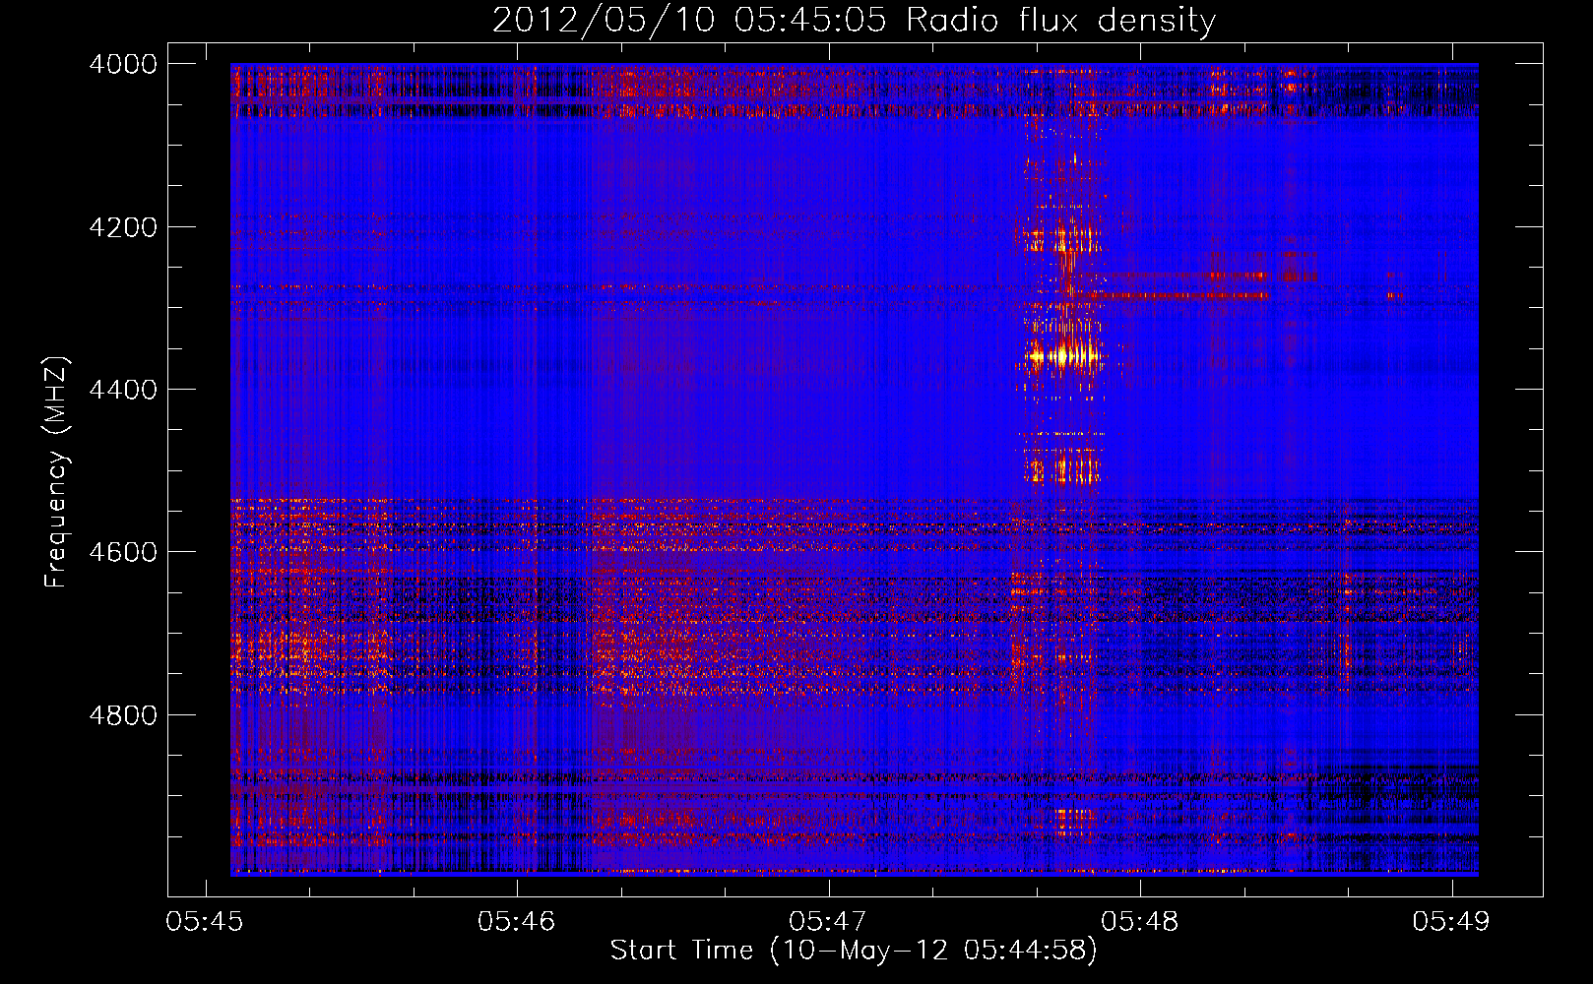Click the 4000 frequency axis label
This screenshot has width=1593, height=984.
pyautogui.click(x=123, y=64)
